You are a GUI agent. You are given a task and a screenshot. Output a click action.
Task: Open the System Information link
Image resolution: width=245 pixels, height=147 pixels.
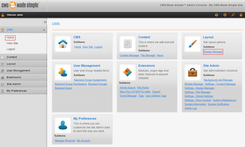pos(195,104)
